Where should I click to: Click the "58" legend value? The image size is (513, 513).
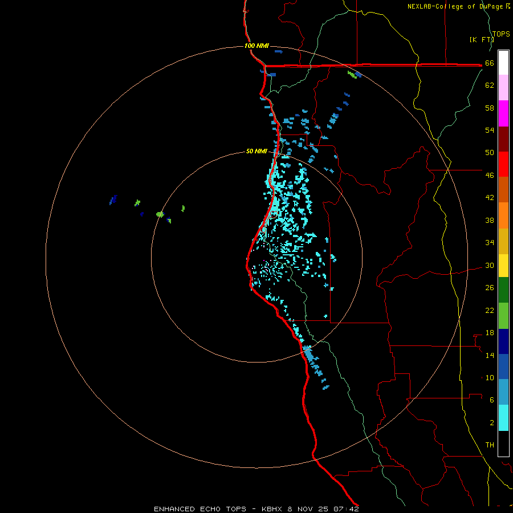click(490, 108)
